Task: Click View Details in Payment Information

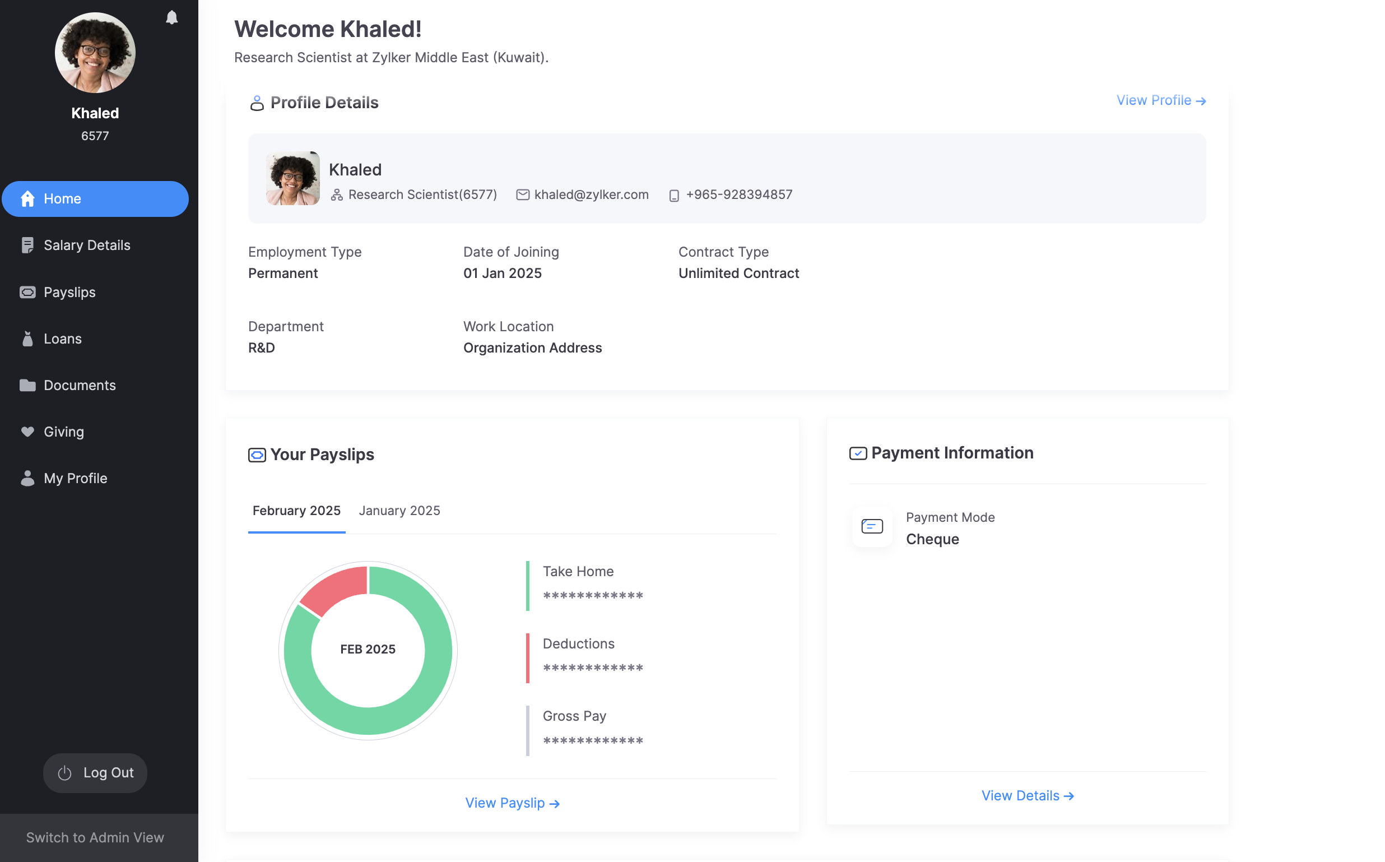Action: pyautogui.click(x=1027, y=796)
